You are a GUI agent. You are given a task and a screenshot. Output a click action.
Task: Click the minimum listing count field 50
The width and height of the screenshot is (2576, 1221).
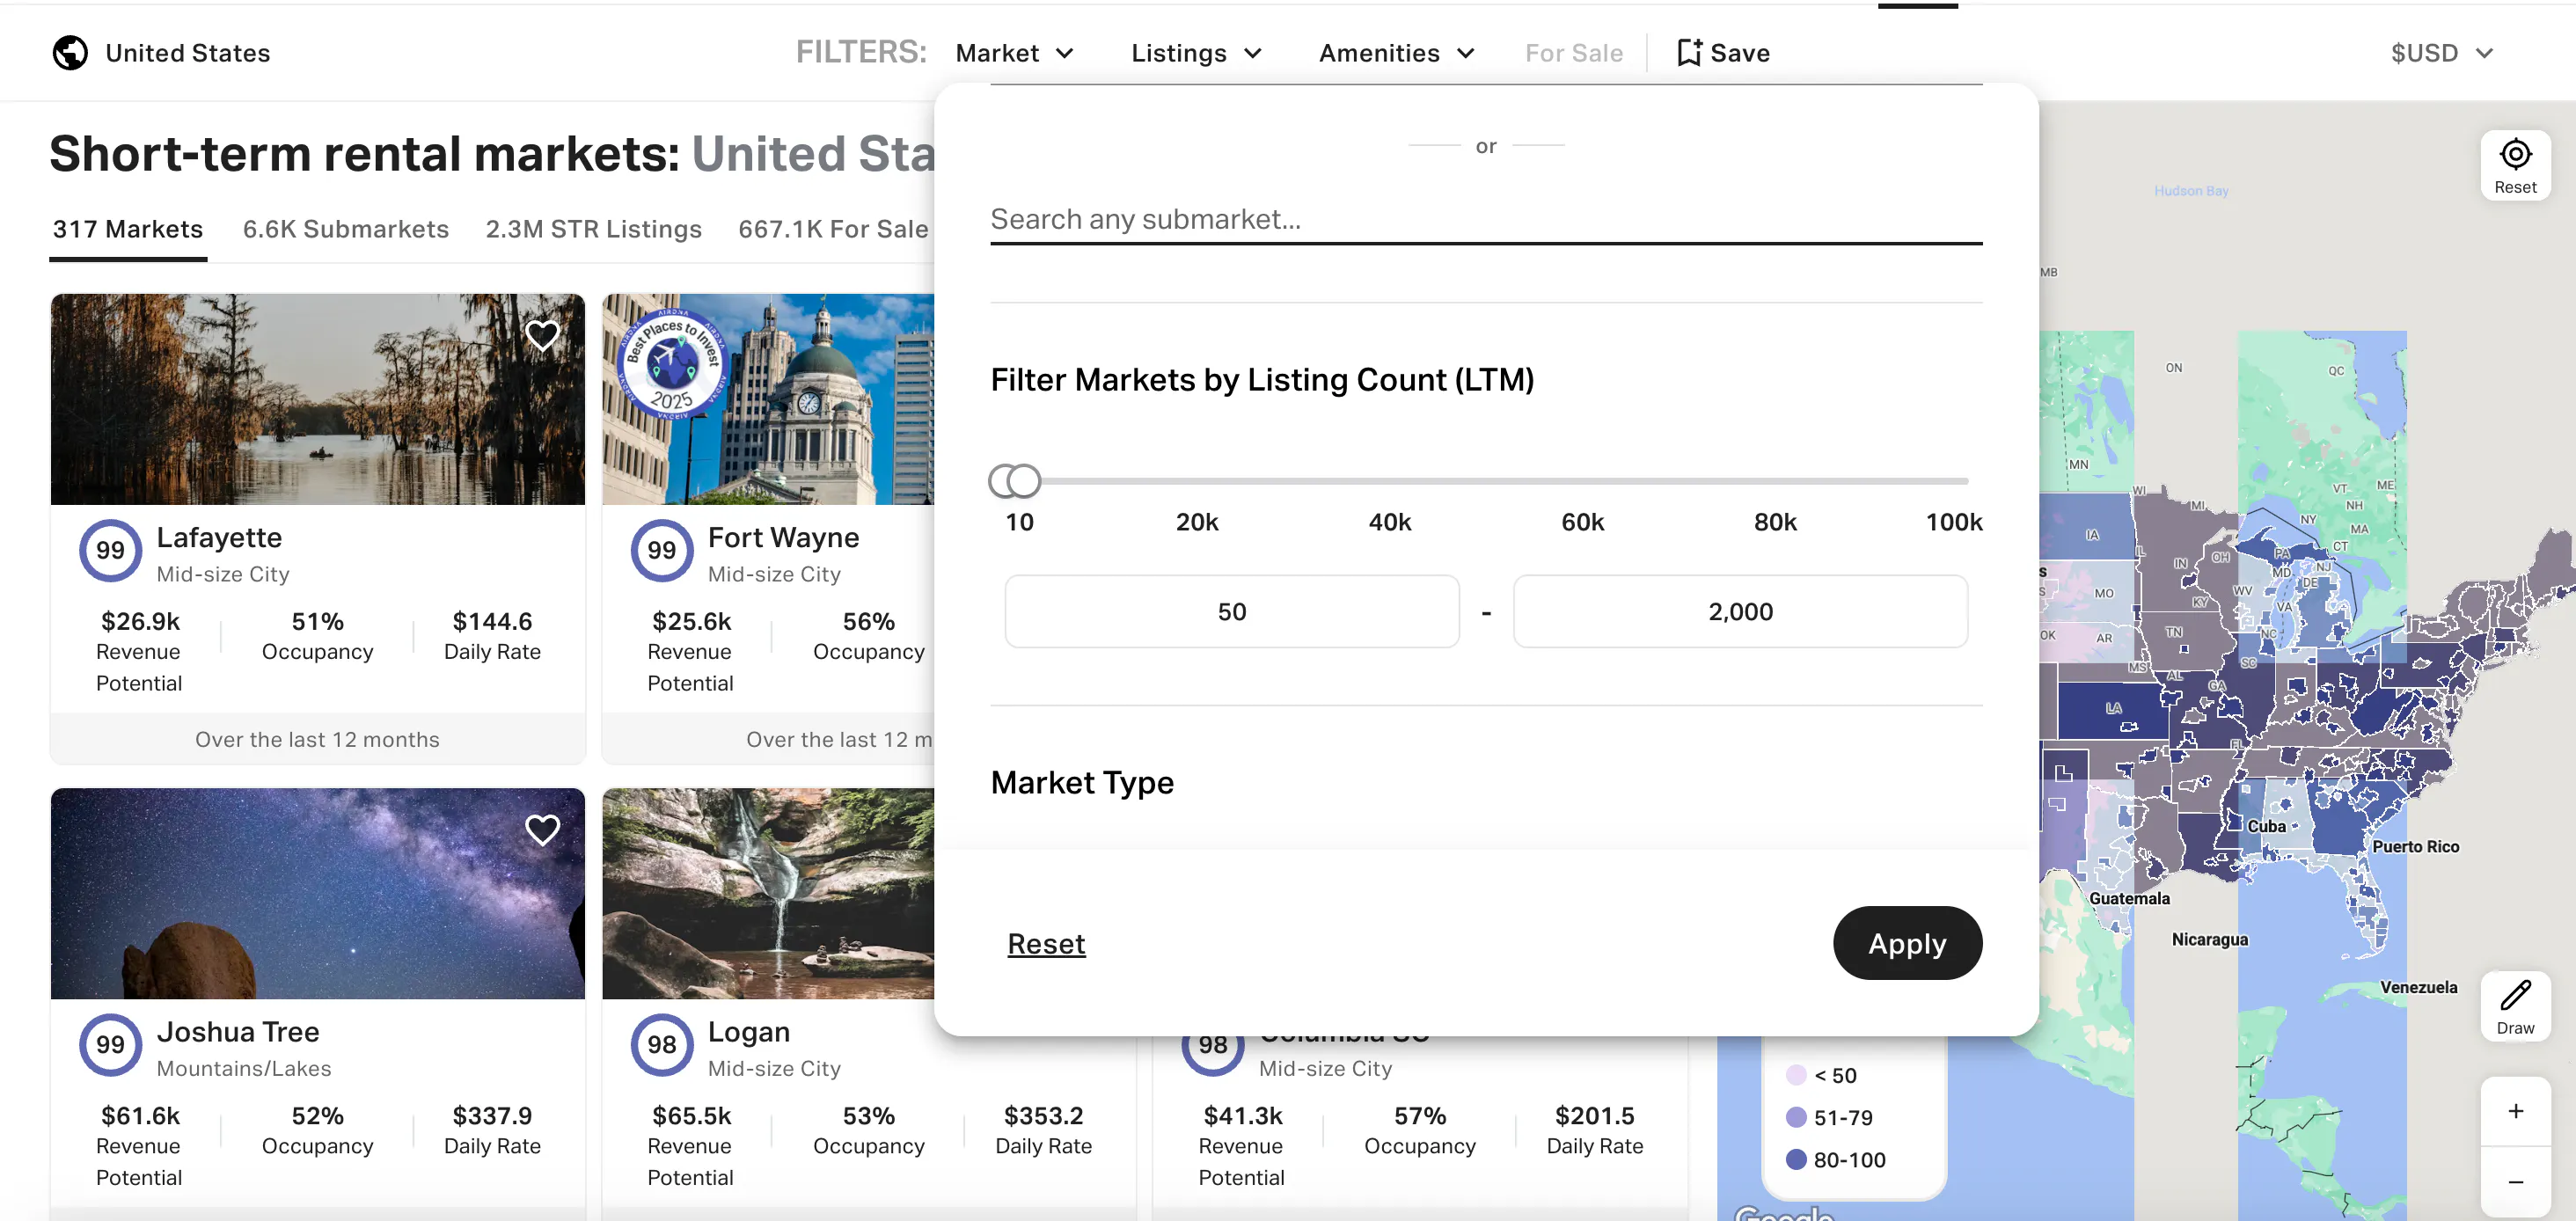point(1231,611)
